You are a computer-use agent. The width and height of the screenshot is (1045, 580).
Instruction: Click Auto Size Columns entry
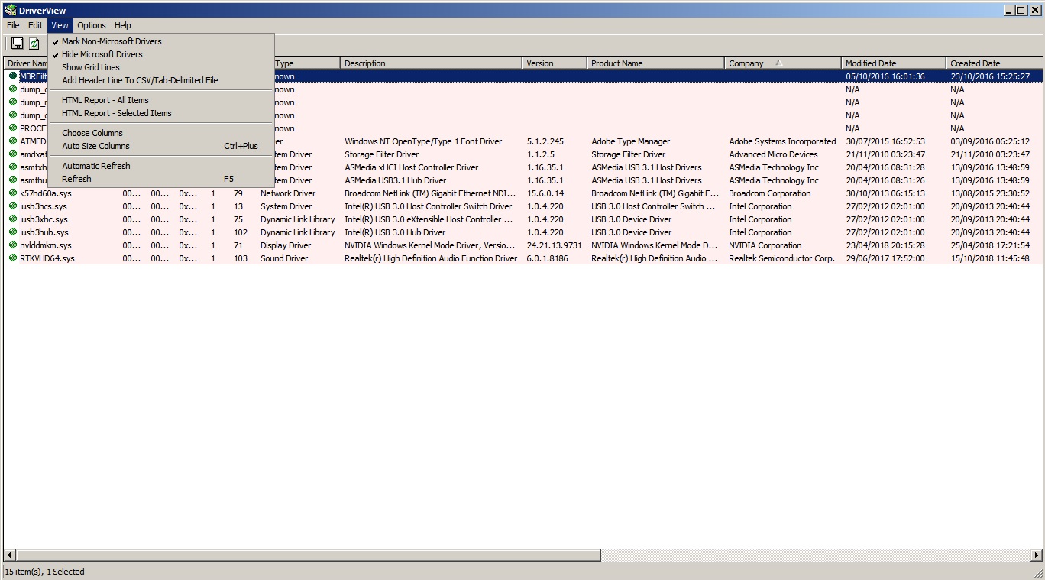click(x=95, y=146)
